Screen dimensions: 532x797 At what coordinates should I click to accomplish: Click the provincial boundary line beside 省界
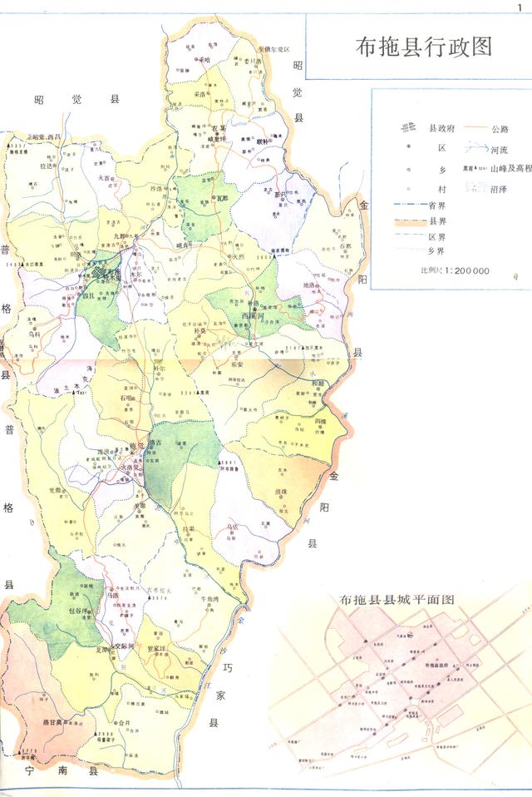(409, 205)
